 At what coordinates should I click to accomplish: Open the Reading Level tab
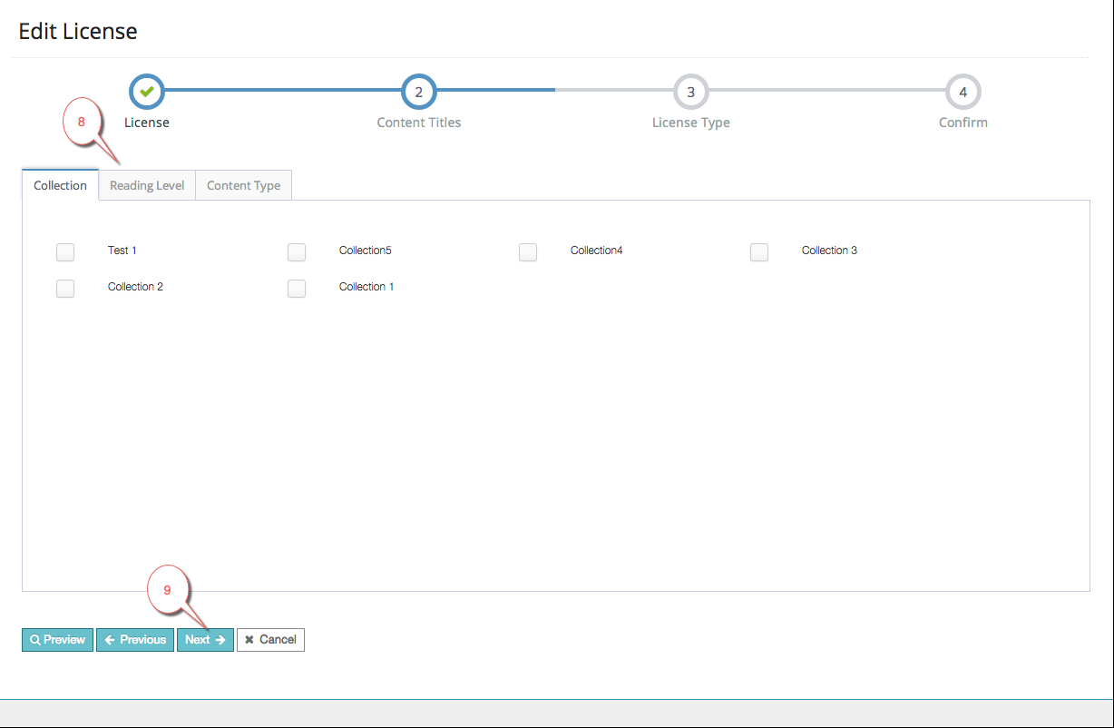147,185
